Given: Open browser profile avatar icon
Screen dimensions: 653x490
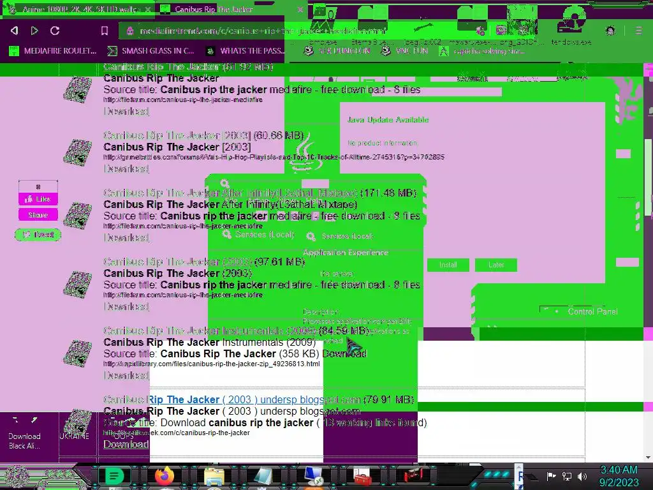Looking at the screenshot, I should pyautogui.click(x=610, y=31).
